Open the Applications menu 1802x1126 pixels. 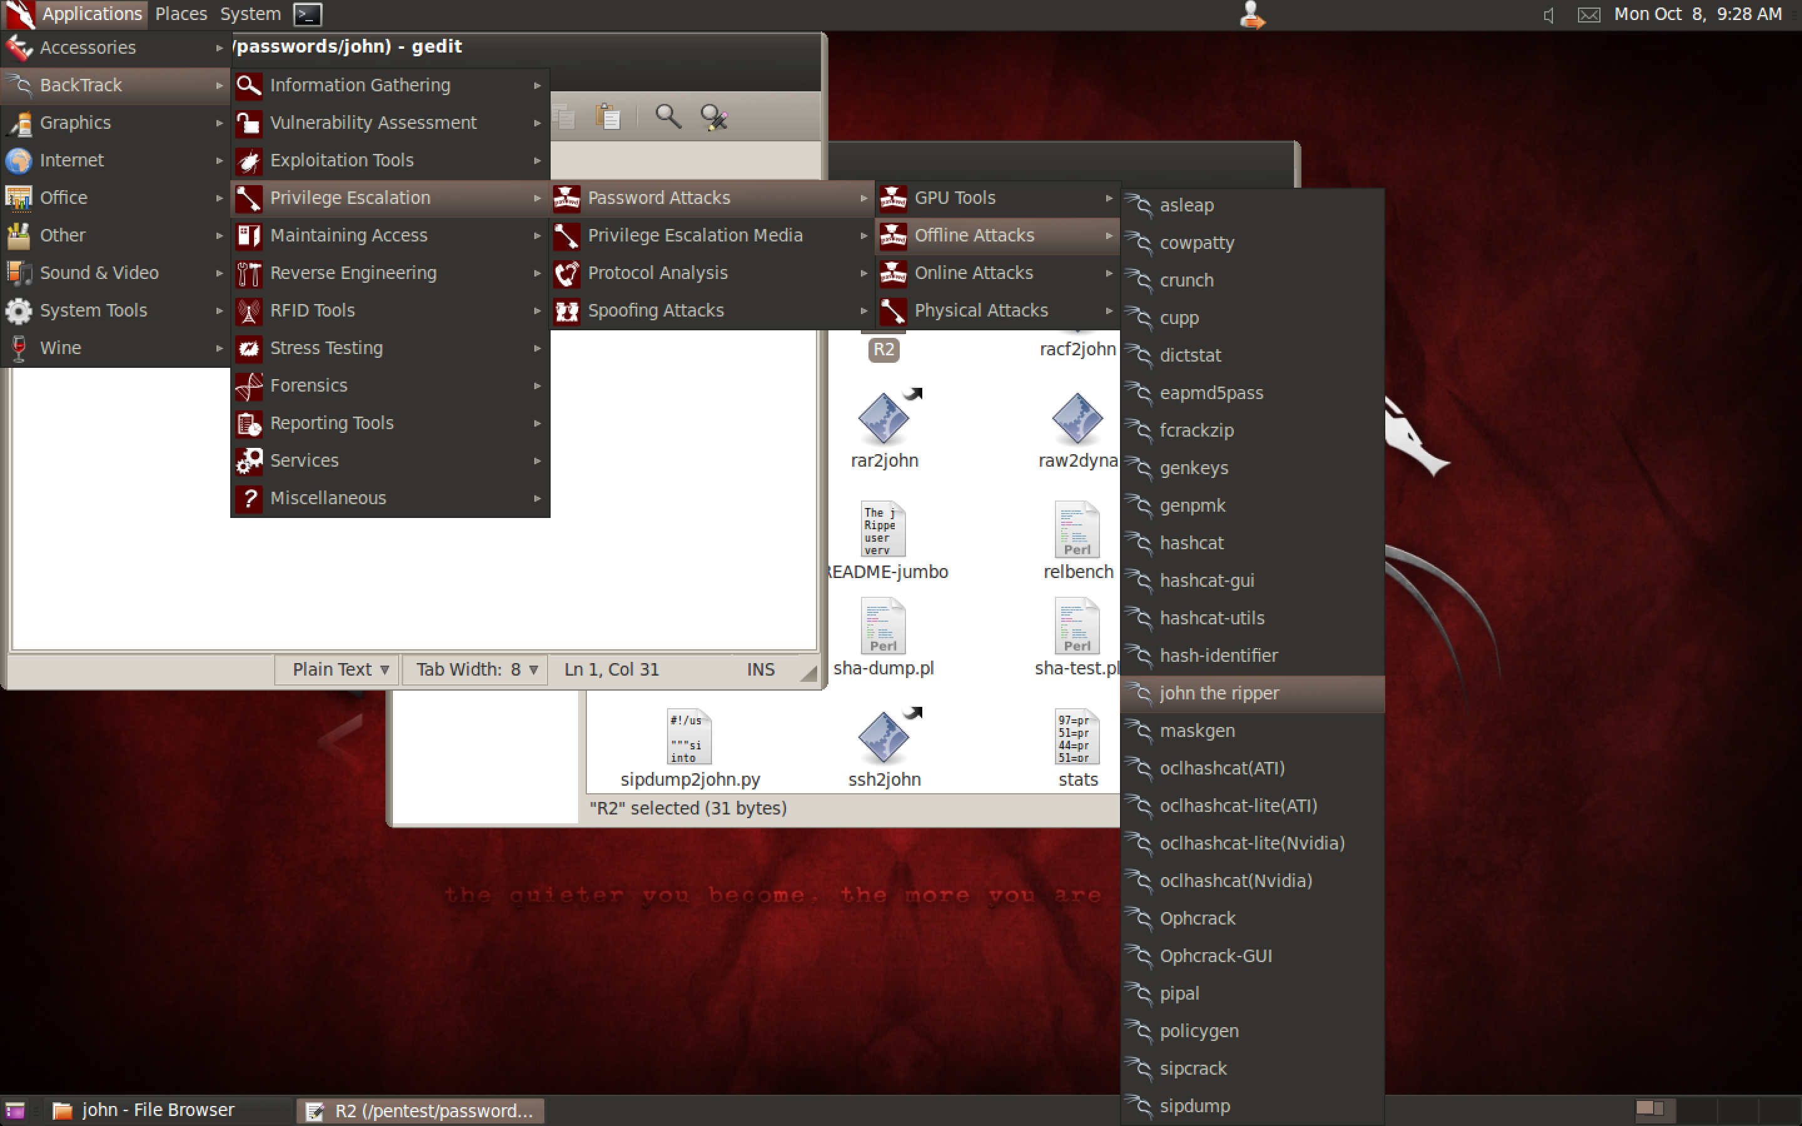click(74, 14)
